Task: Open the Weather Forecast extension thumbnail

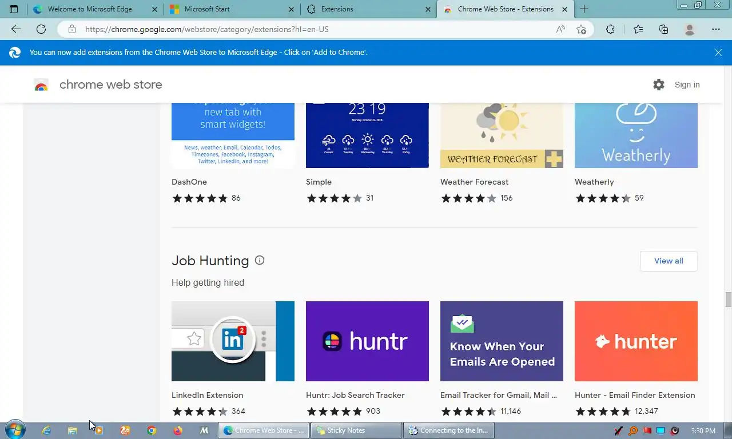Action: (x=502, y=135)
